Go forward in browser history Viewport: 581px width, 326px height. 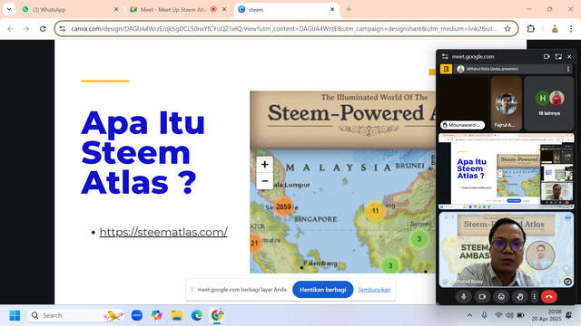[x=26, y=28]
